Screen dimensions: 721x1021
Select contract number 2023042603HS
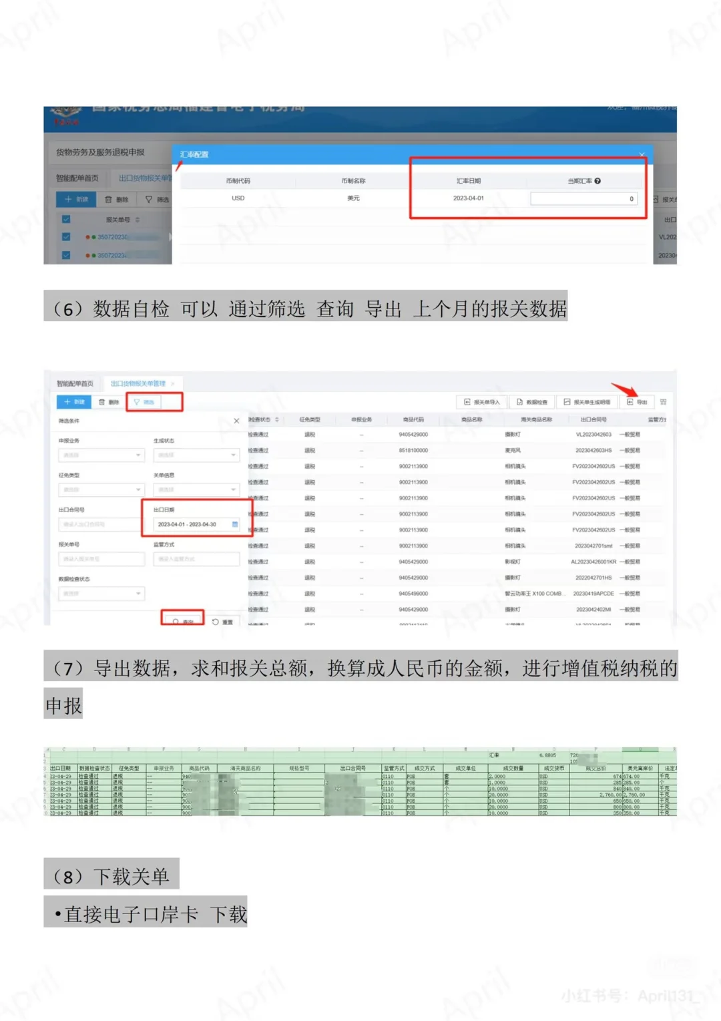tap(593, 451)
